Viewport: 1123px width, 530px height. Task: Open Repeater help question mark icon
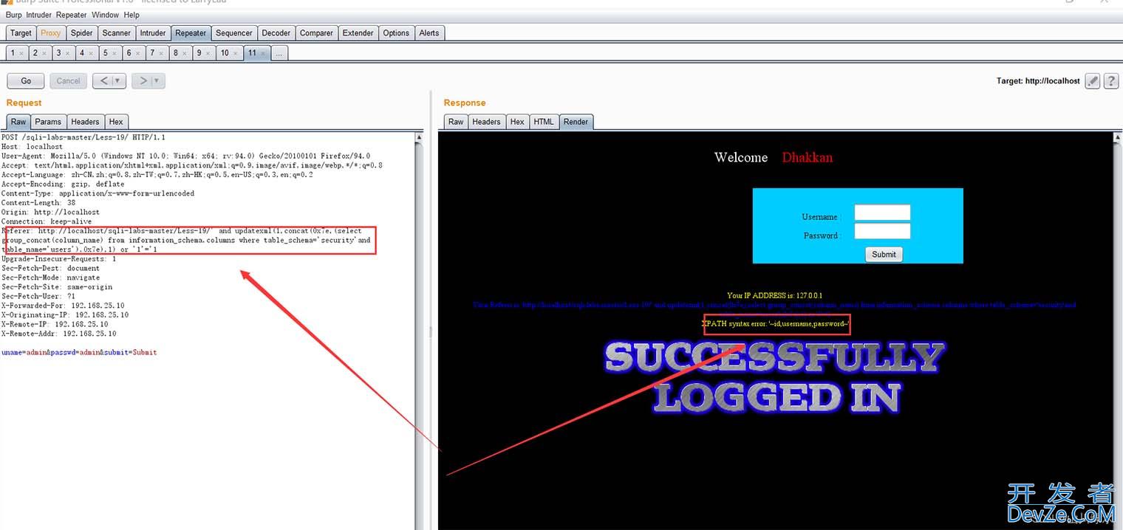[x=1110, y=81]
